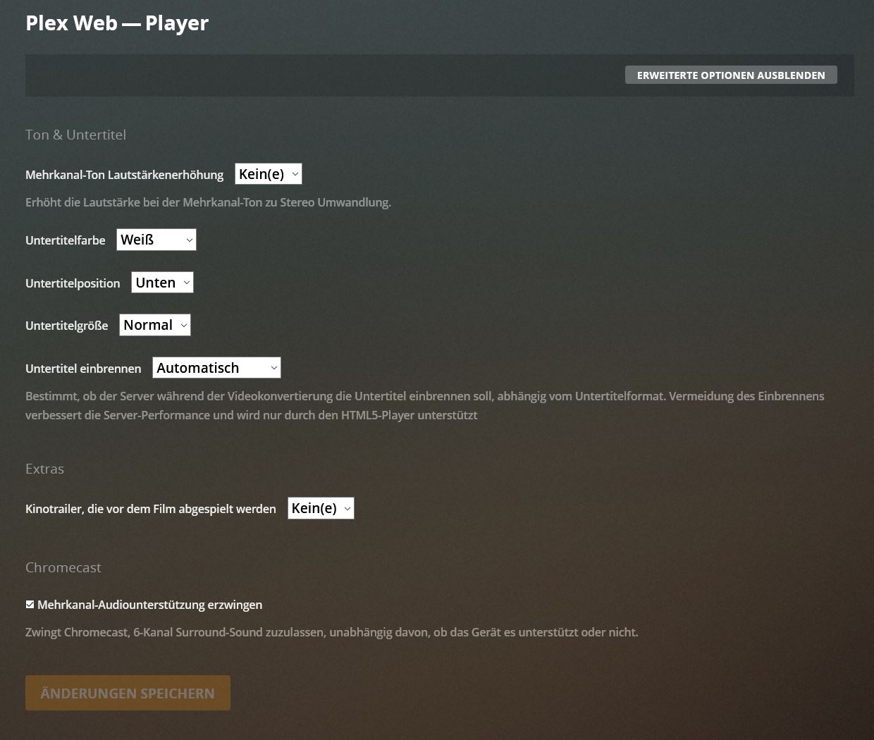This screenshot has height=740, width=874.
Task: Uncheck Mehrkanal-Audiounterstützung erzwingen checkbox
Action: point(30,604)
